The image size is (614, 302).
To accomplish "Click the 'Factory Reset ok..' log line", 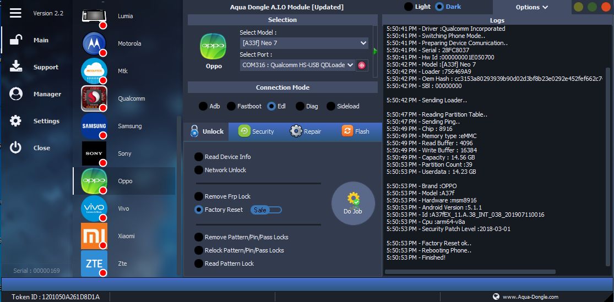I will (429, 243).
